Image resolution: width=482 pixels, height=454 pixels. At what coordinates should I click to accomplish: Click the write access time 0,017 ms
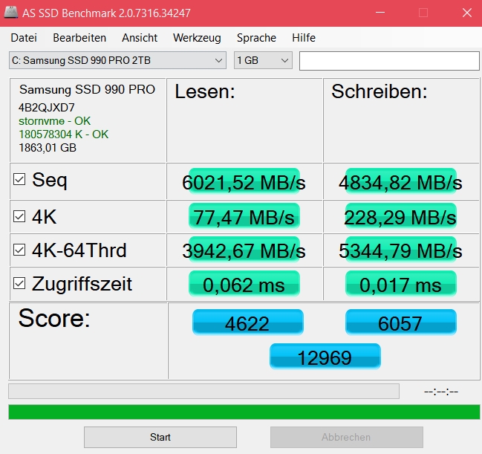point(400,284)
